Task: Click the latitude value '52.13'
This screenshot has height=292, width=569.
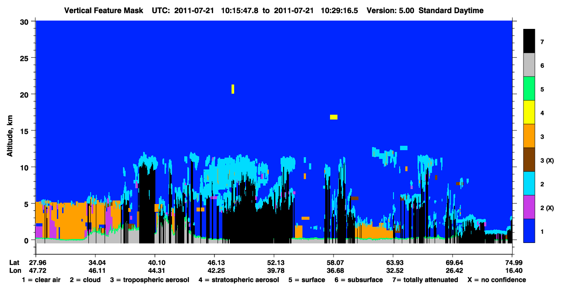Action: coord(275,263)
